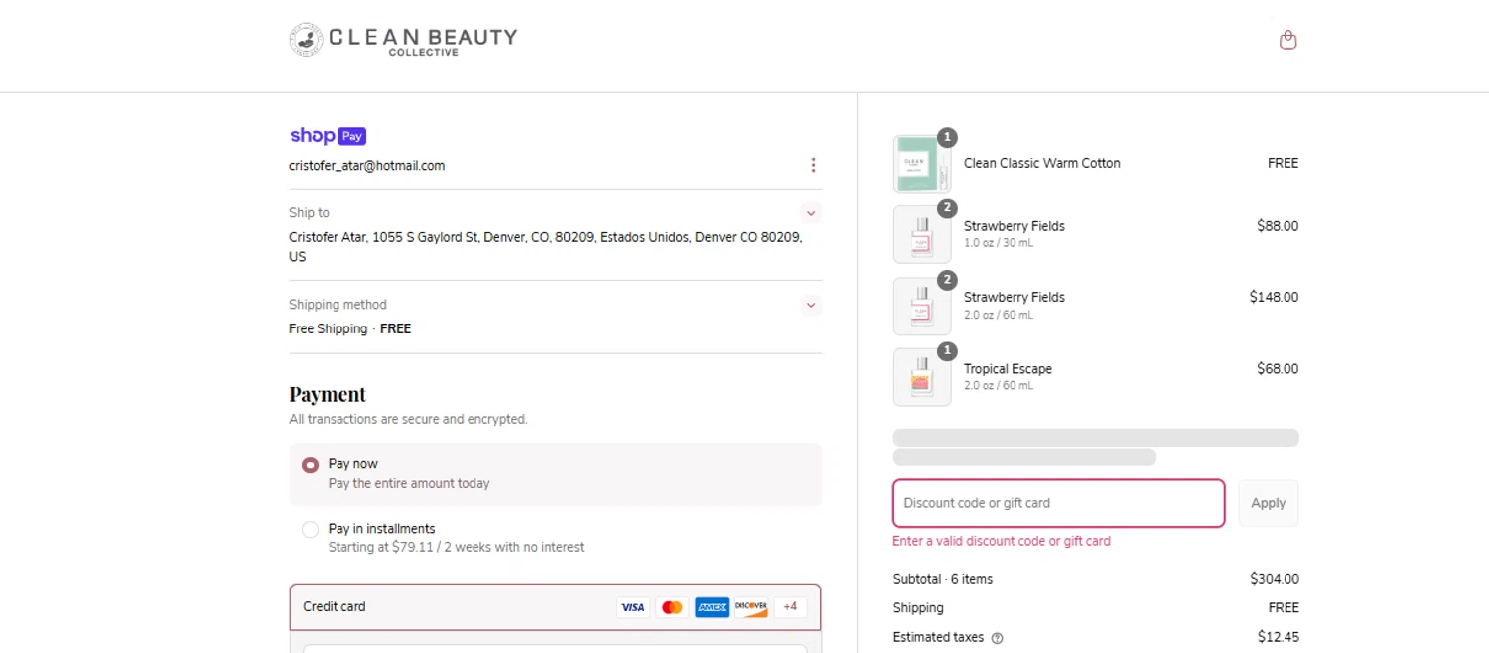Click the Clean Classic Warm Cotton name
This screenshot has width=1489, height=653.
point(1041,163)
